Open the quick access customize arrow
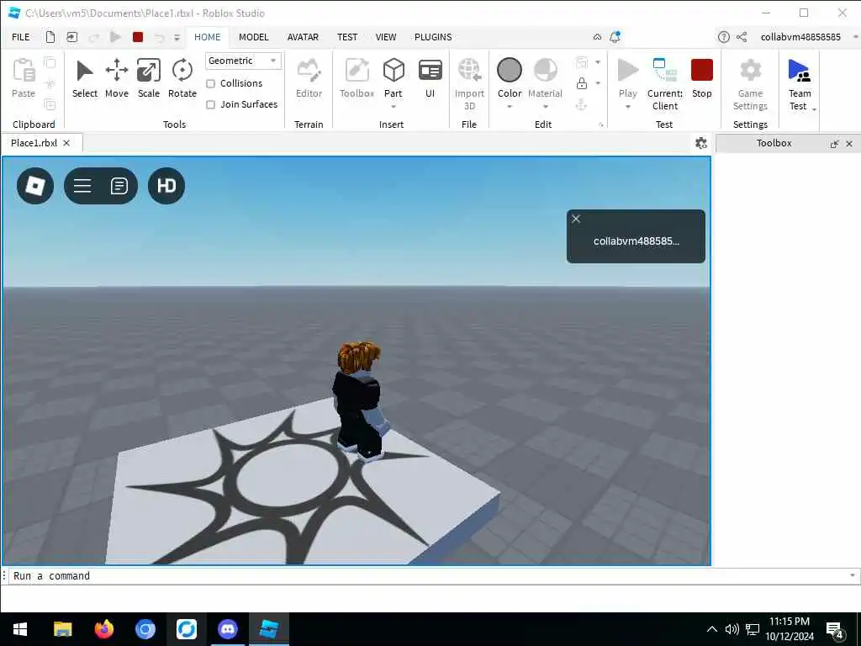The image size is (861, 646). pyautogui.click(x=177, y=37)
